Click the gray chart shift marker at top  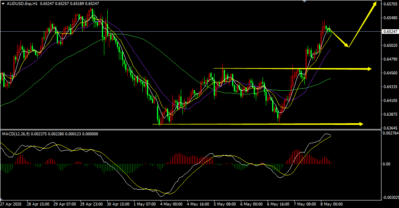coord(304,1)
